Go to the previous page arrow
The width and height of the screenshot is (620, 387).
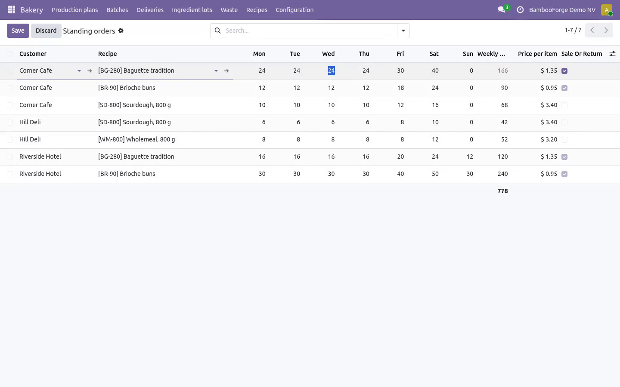click(592, 30)
